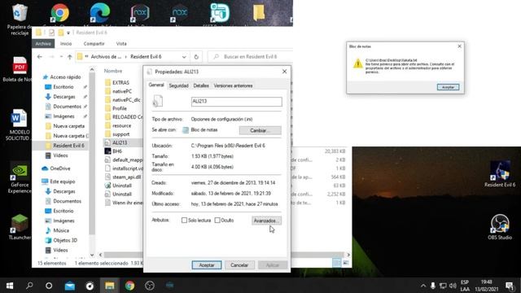The height and width of the screenshot is (293, 521).
Task: Open Microsoft Edge desktop shortcut
Action: pyautogui.click(x=99, y=13)
